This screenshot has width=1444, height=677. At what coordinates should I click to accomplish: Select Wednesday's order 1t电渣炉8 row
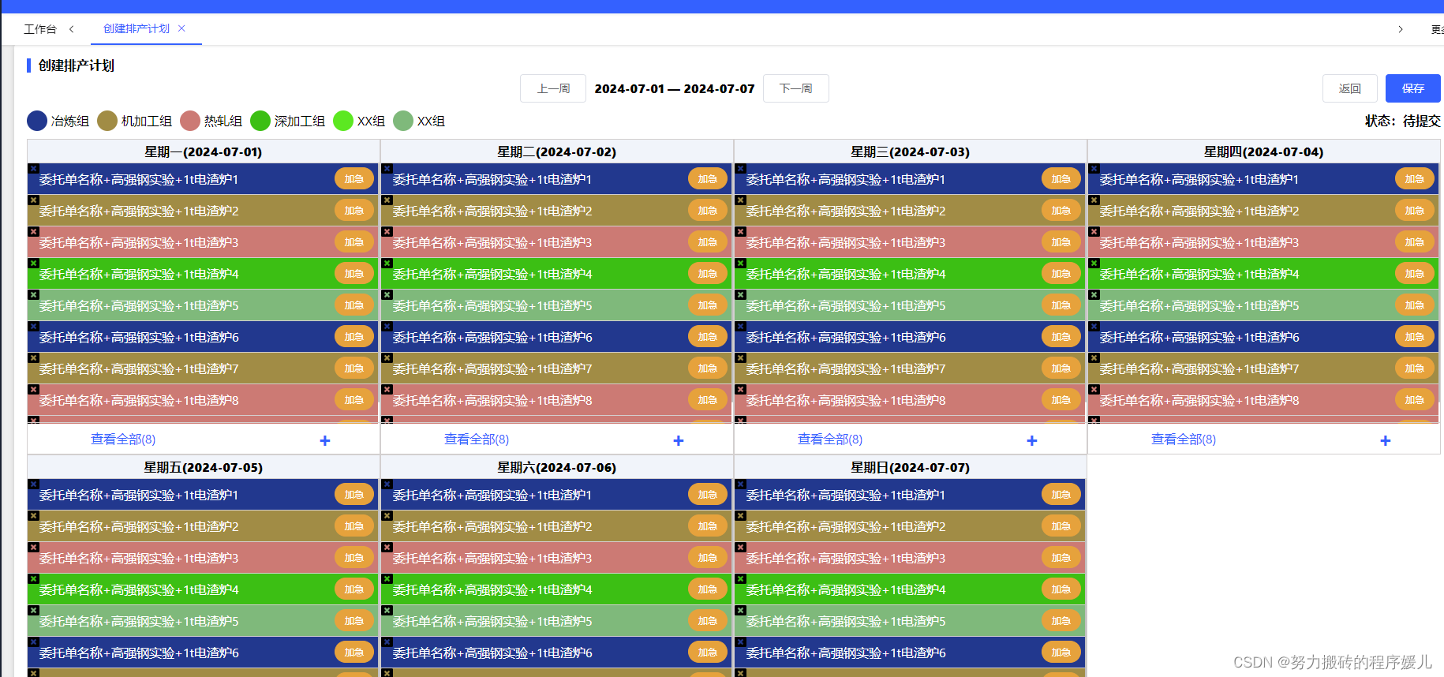tap(911, 400)
